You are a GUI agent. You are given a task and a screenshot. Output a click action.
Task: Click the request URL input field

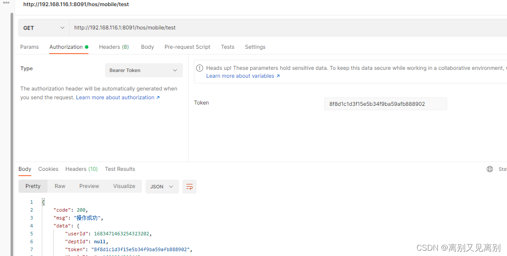[x=288, y=28]
